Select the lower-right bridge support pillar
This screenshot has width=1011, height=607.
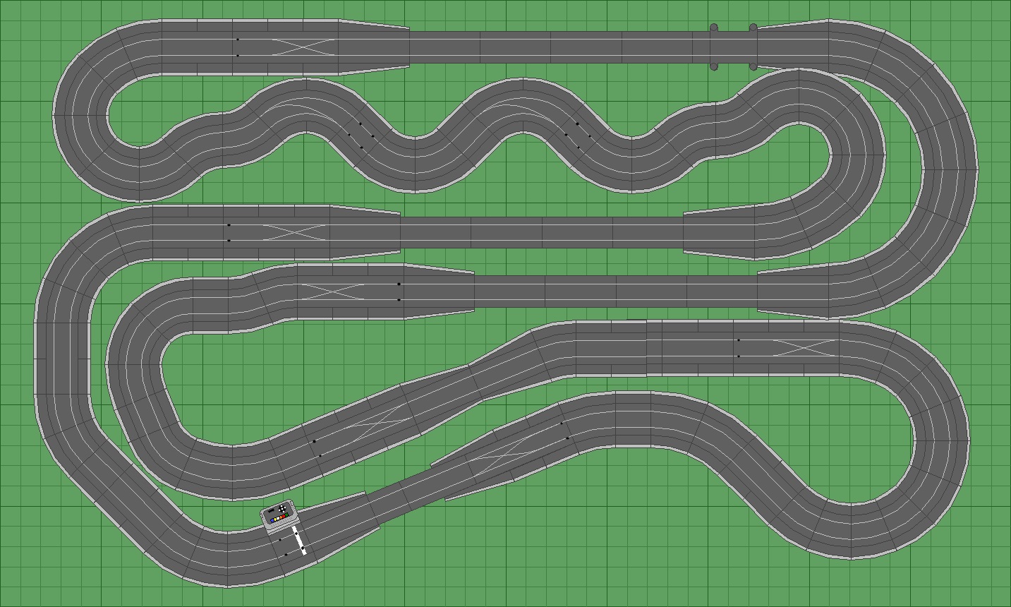tap(753, 67)
